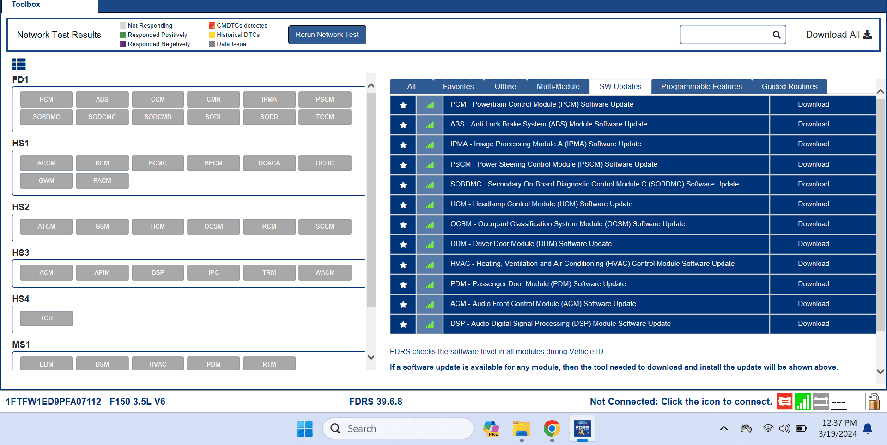Viewport: 887px width, 445px height.
Task: Switch to the All tab
Action: tap(412, 86)
